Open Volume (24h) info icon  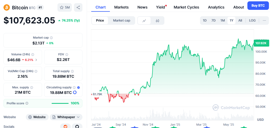(33, 55)
